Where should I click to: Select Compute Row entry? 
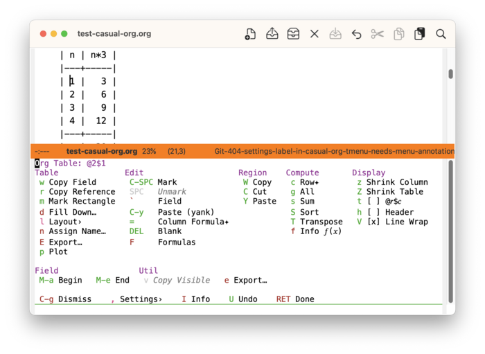pyautogui.click(x=305, y=182)
